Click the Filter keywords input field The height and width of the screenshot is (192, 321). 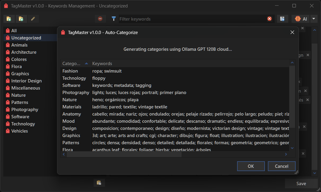[191, 19]
